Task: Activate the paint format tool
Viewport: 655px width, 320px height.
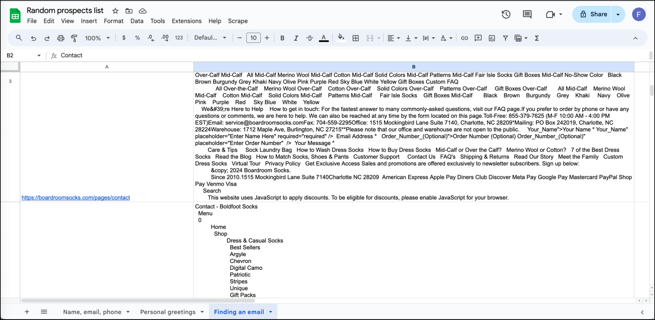Action: pyautogui.click(x=74, y=38)
